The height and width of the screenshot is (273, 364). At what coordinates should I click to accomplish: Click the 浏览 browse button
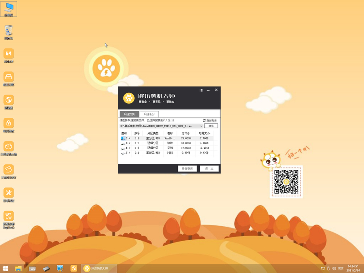pos(211,126)
